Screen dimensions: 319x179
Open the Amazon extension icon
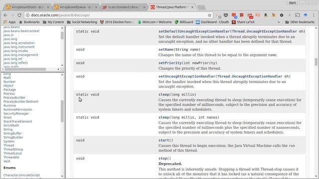(x=266, y=15)
